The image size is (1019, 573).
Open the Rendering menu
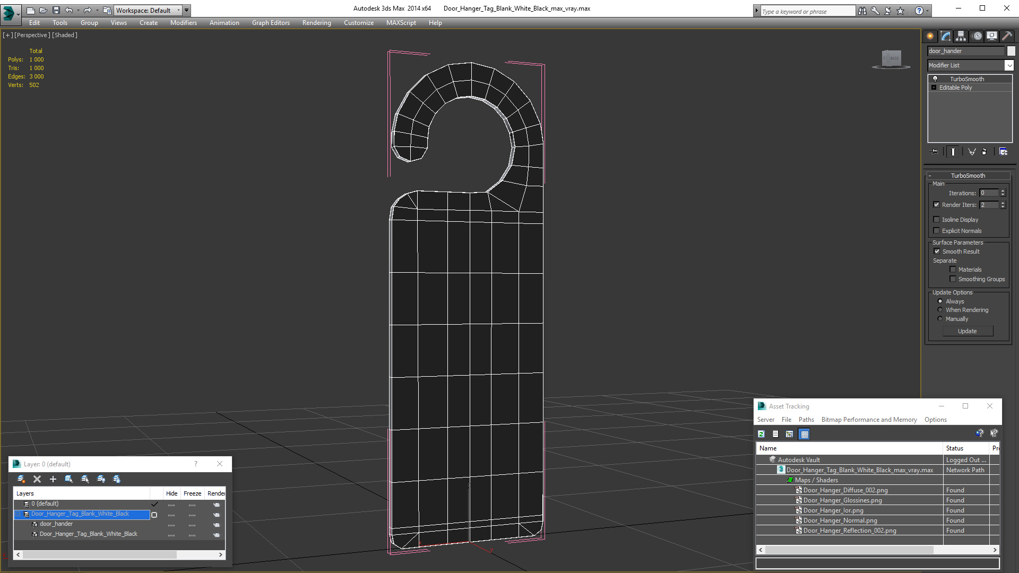316,23
